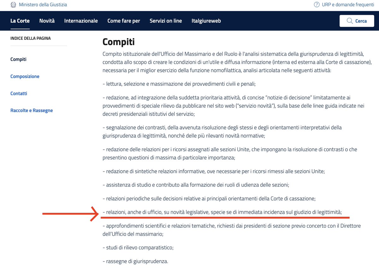The image size is (379, 275).
Task: Click the Compiti main heading
Action: 118,42
